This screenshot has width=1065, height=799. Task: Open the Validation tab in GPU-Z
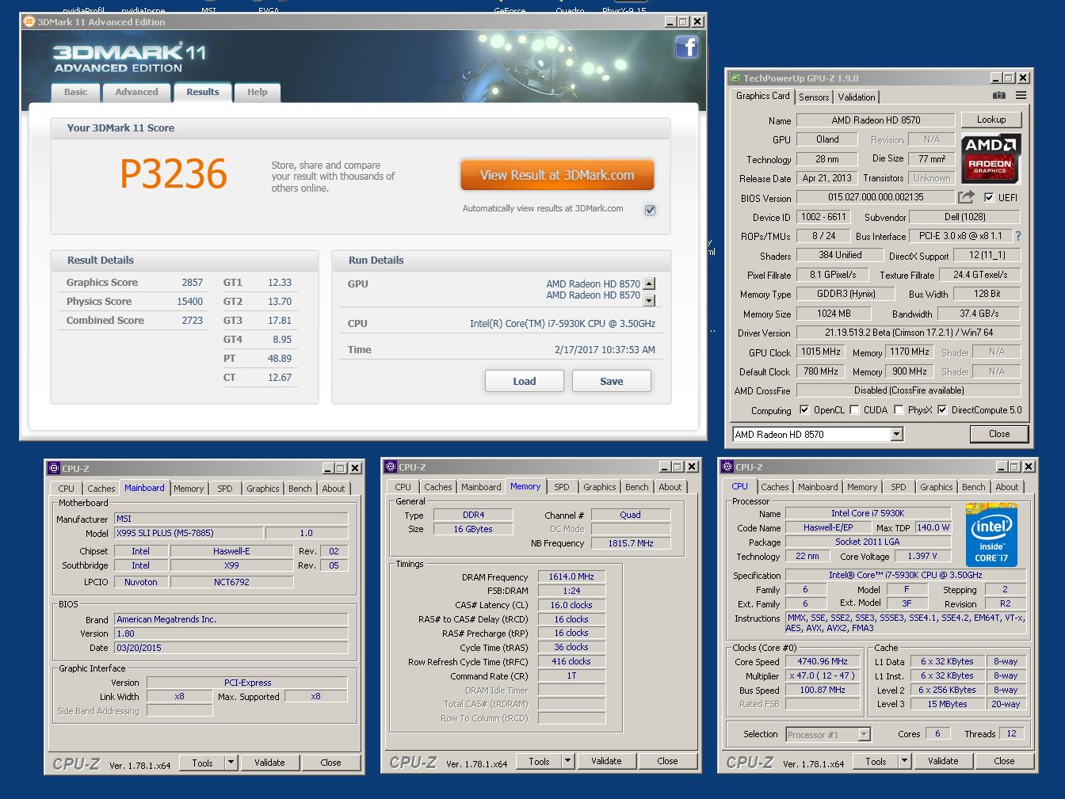coord(857,97)
